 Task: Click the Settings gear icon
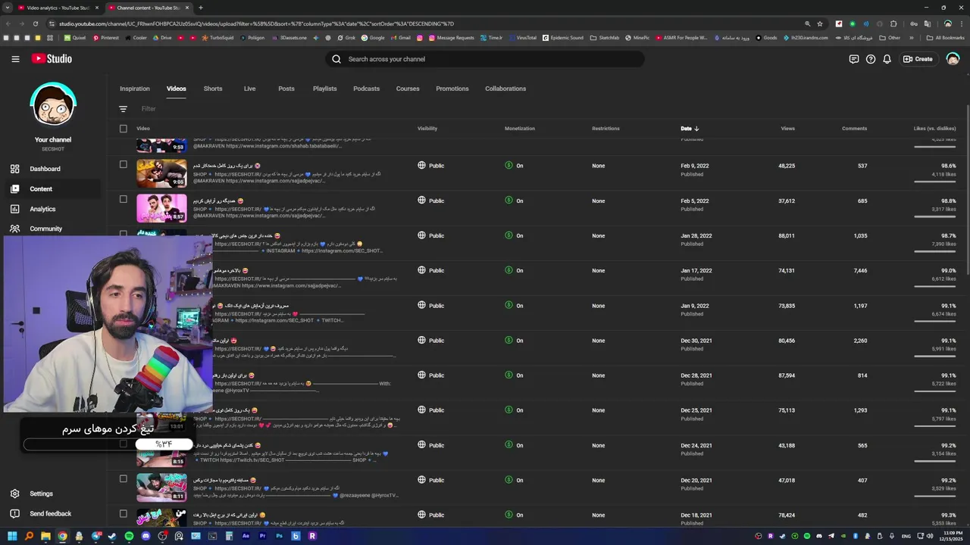[14, 494]
